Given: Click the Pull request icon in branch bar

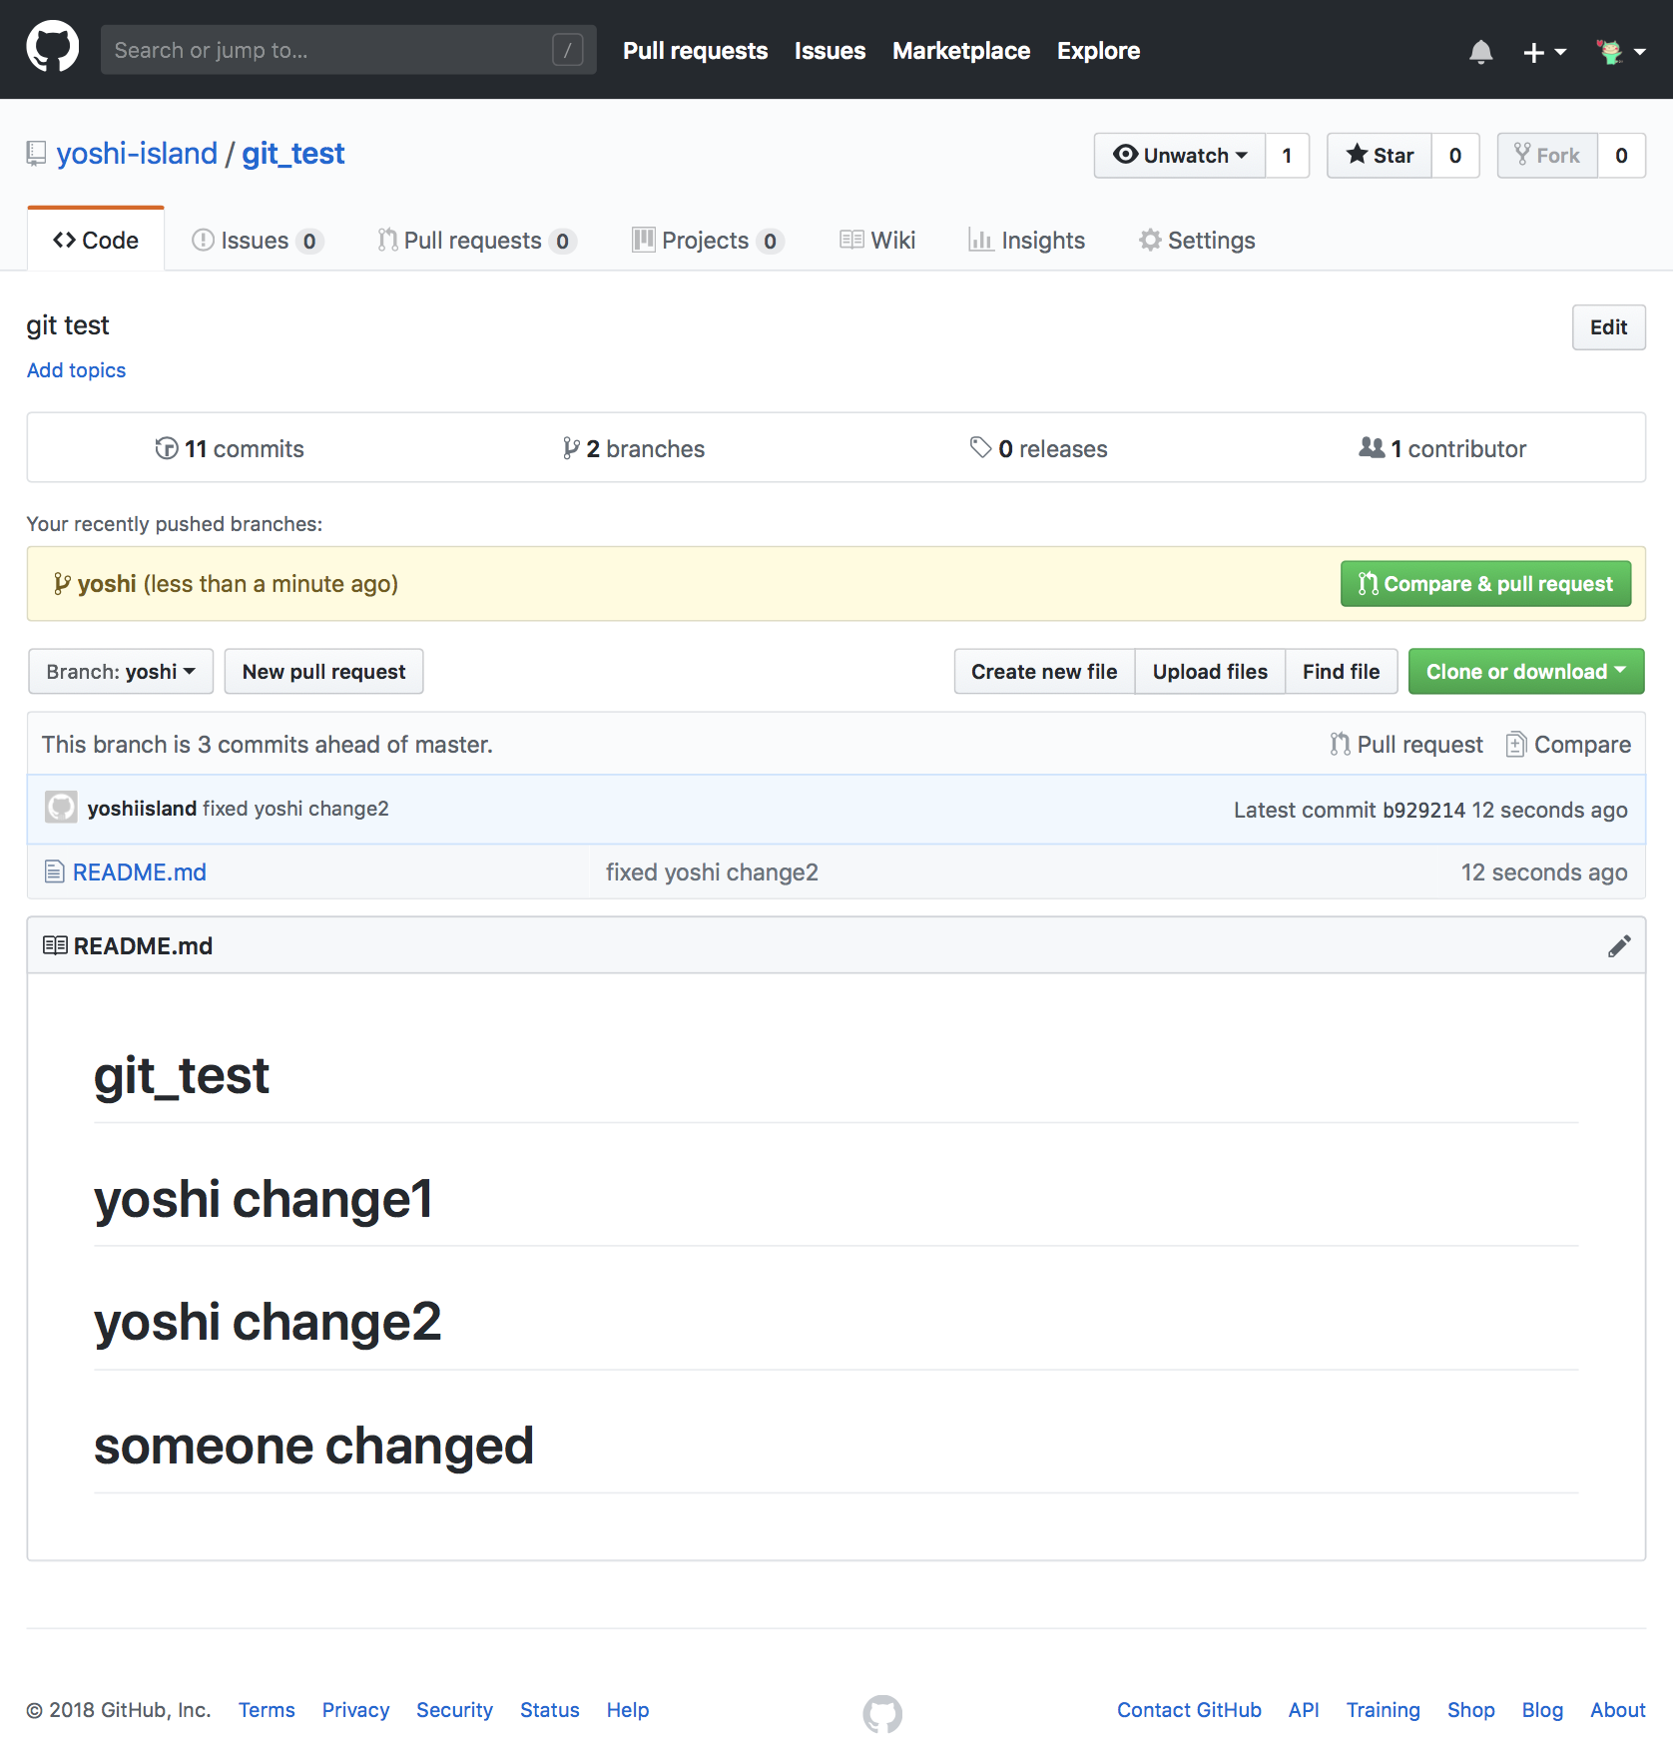Looking at the screenshot, I should click(1340, 745).
